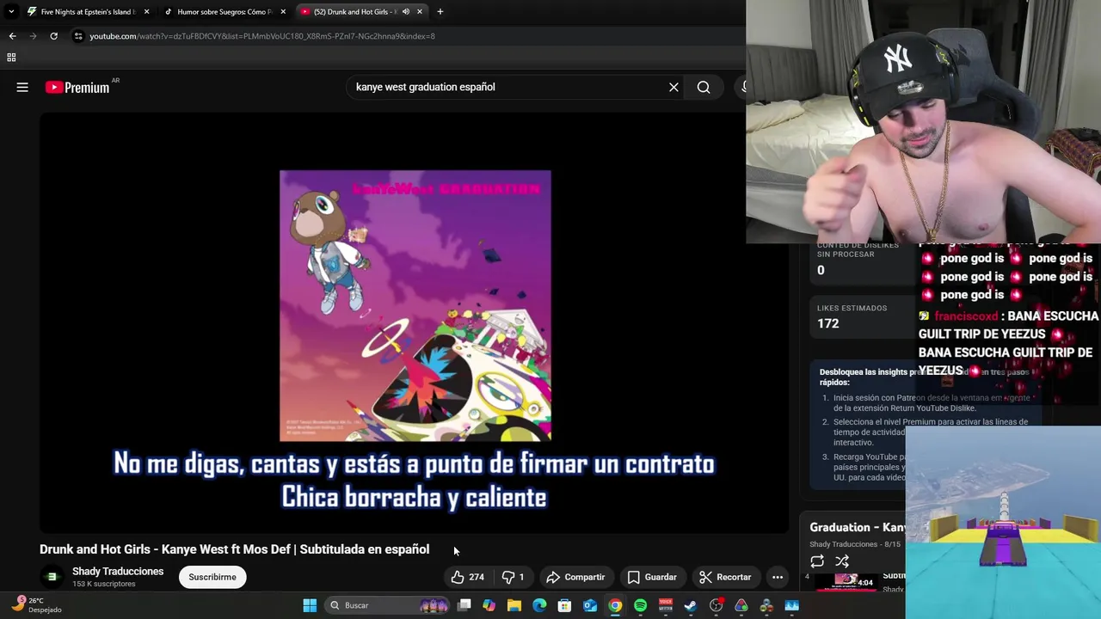The width and height of the screenshot is (1101, 619).
Task: Clear the search box with the X
Action: 674,87
